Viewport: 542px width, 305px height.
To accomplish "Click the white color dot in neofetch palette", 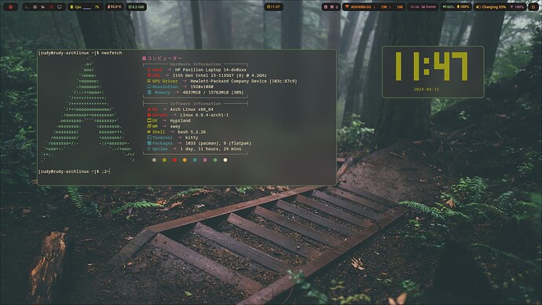I will coord(225,160).
